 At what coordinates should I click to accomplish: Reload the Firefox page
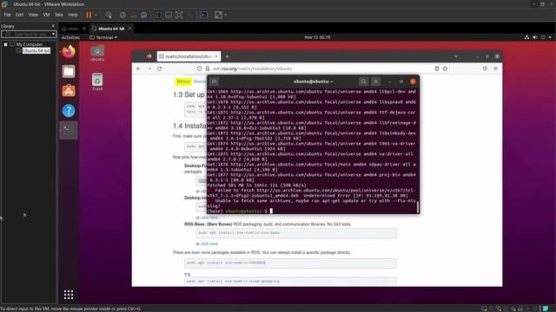[x=160, y=68]
